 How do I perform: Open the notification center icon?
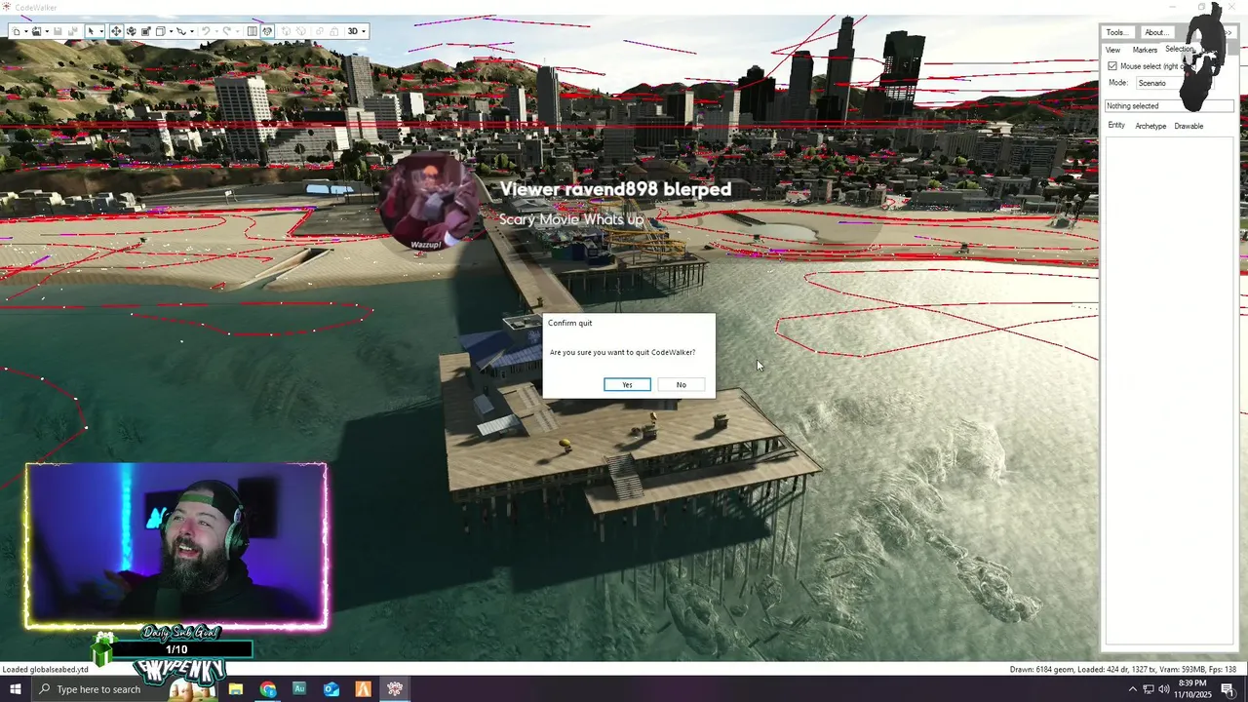[1228, 689]
